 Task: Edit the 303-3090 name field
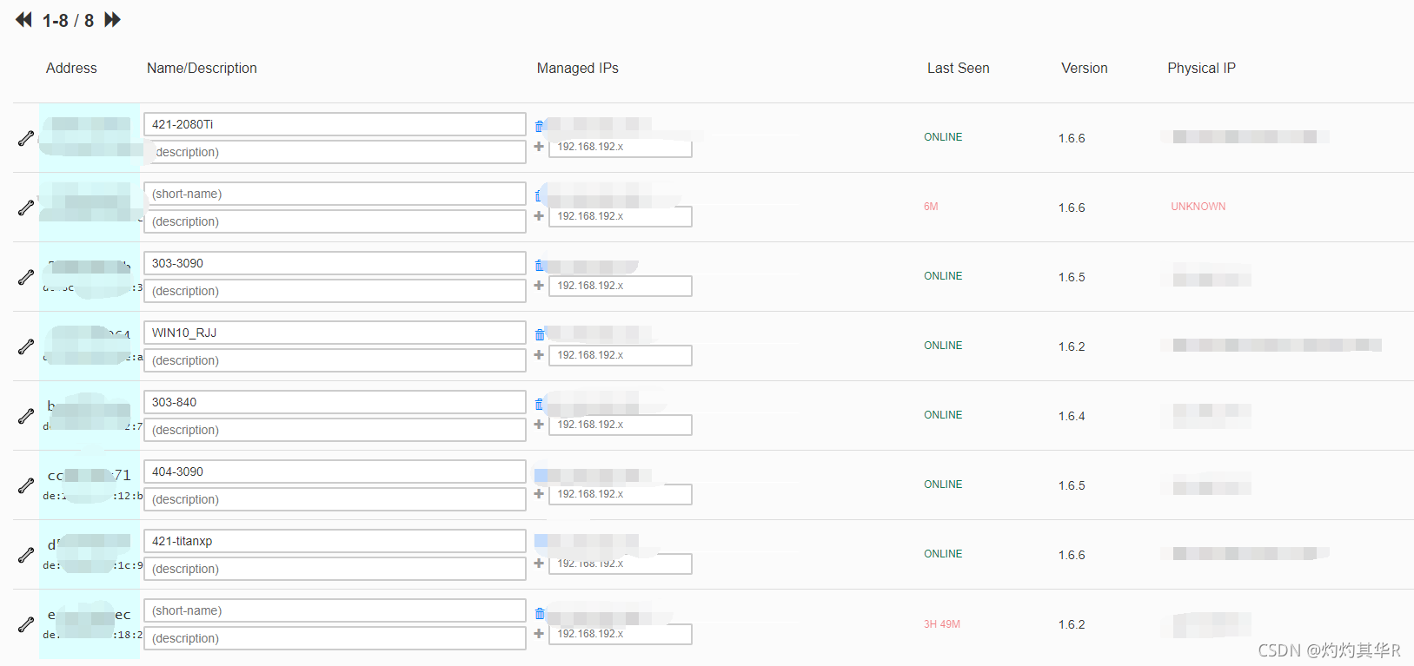[335, 263]
